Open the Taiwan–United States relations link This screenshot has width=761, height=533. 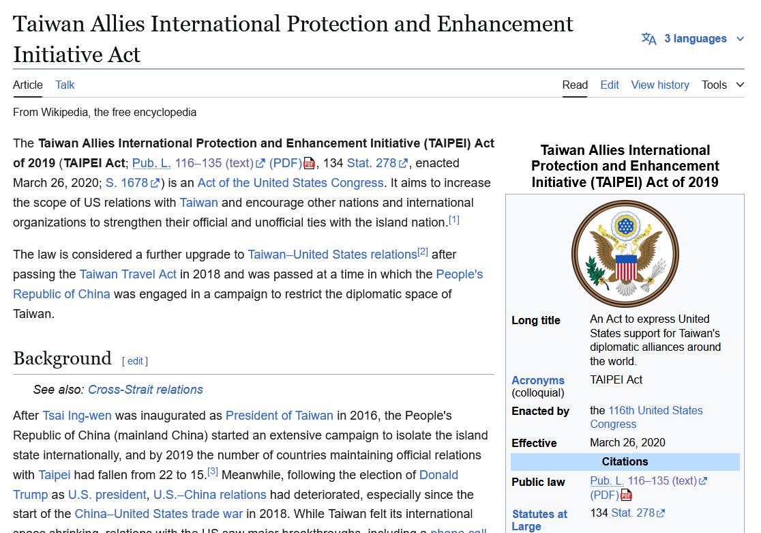(x=333, y=255)
